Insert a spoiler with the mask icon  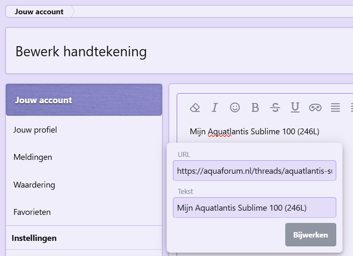coord(315,107)
